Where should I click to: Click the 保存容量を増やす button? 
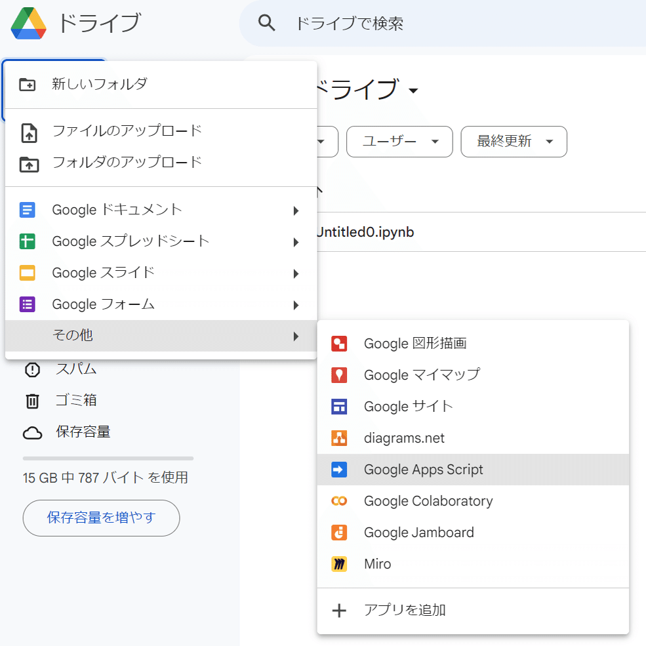(102, 518)
